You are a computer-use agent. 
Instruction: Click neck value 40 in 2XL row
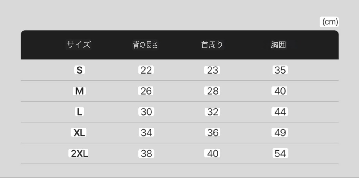(212, 153)
